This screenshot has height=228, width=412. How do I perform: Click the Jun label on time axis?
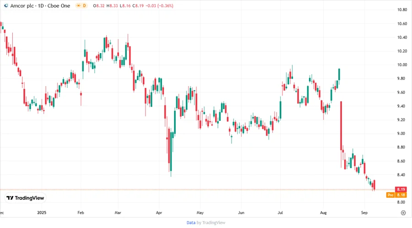[x=241, y=212]
